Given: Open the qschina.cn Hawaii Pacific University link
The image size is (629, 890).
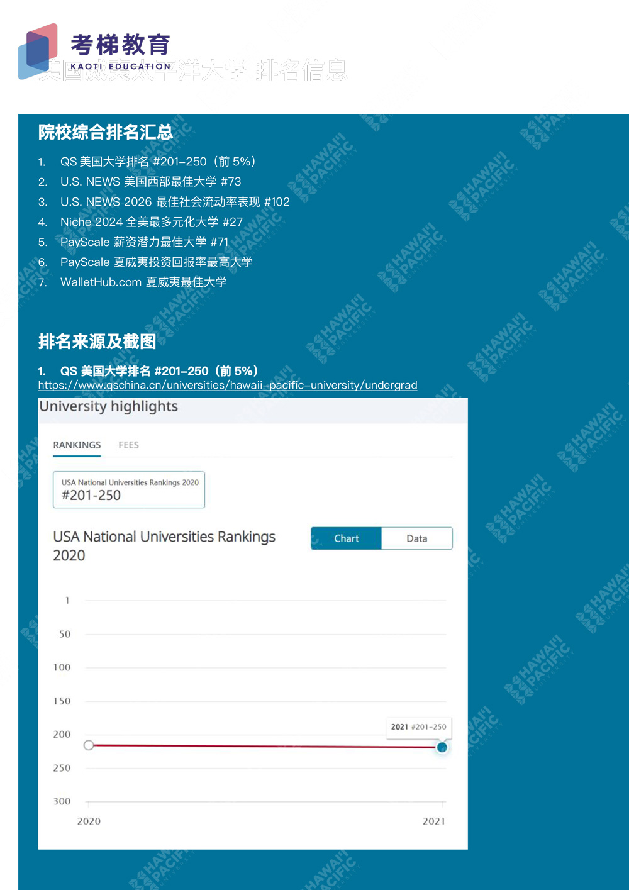Looking at the screenshot, I should click(227, 385).
